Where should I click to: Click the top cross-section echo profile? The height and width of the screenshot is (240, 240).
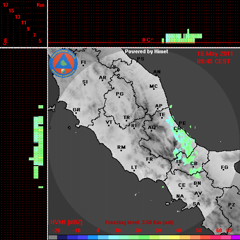pos(182,36)
